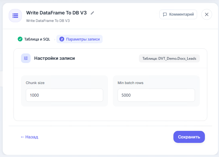Go to the Таблица и SQL step
Screen dimensions: 219x157
point(34,39)
